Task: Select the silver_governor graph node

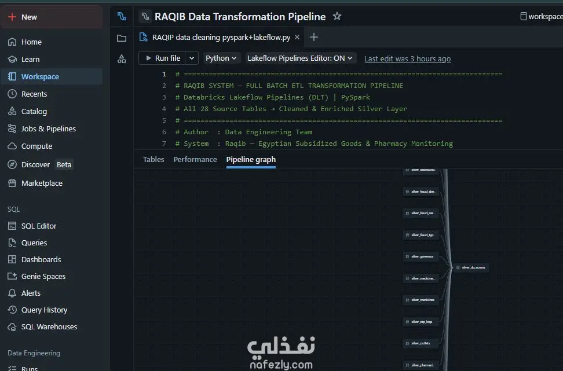Action: [421, 256]
